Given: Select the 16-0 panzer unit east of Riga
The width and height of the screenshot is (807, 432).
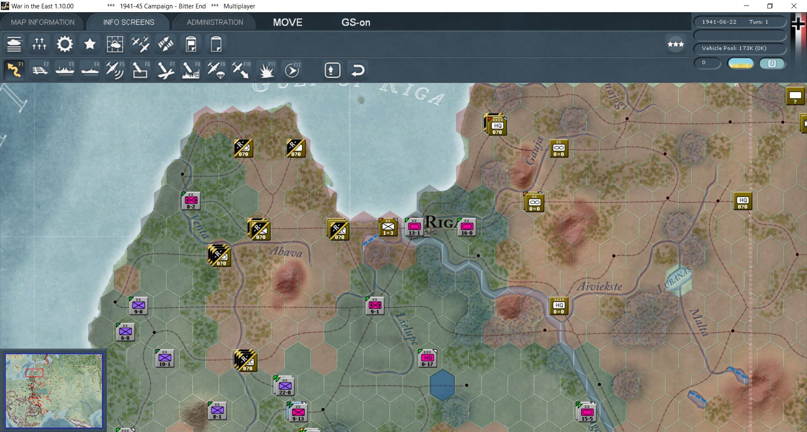Looking at the screenshot, I should tap(467, 227).
